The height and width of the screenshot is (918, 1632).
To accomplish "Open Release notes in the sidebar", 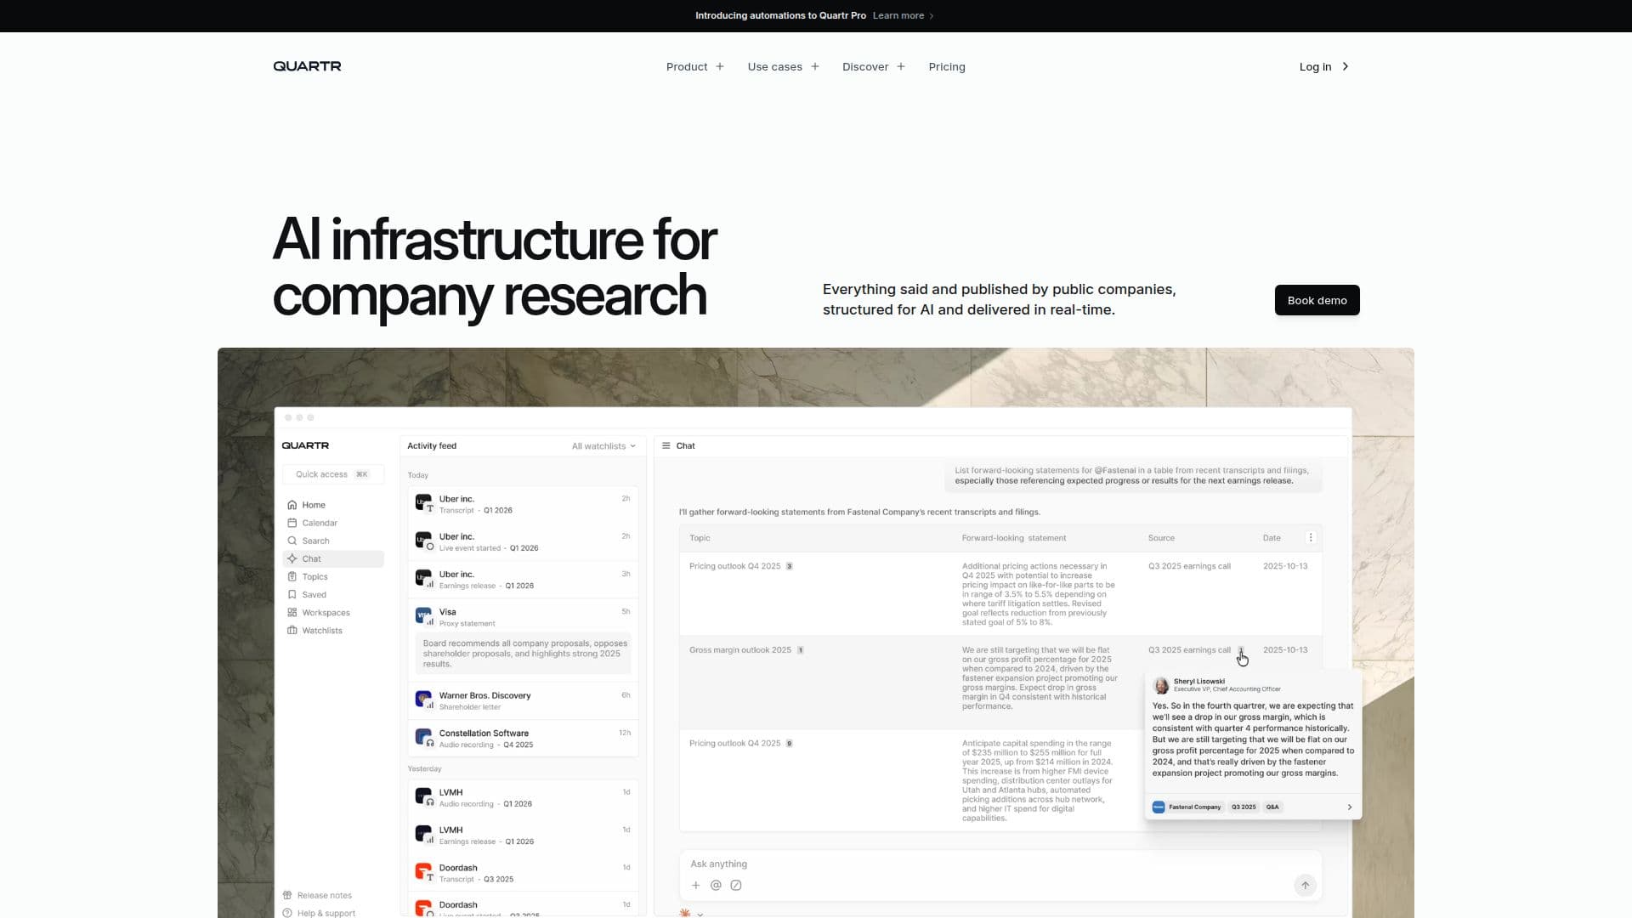I will [x=318, y=895].
